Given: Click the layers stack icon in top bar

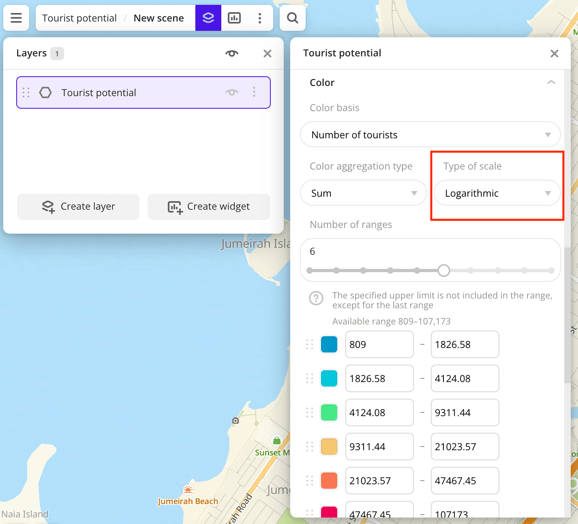Looking at the screenshot, I should coord(208,18).
